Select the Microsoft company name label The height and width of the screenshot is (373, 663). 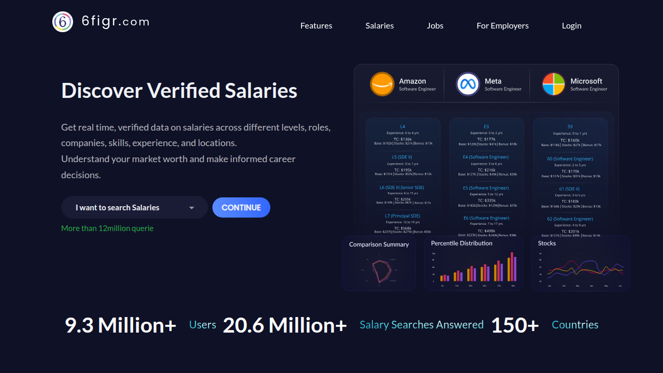586,81
